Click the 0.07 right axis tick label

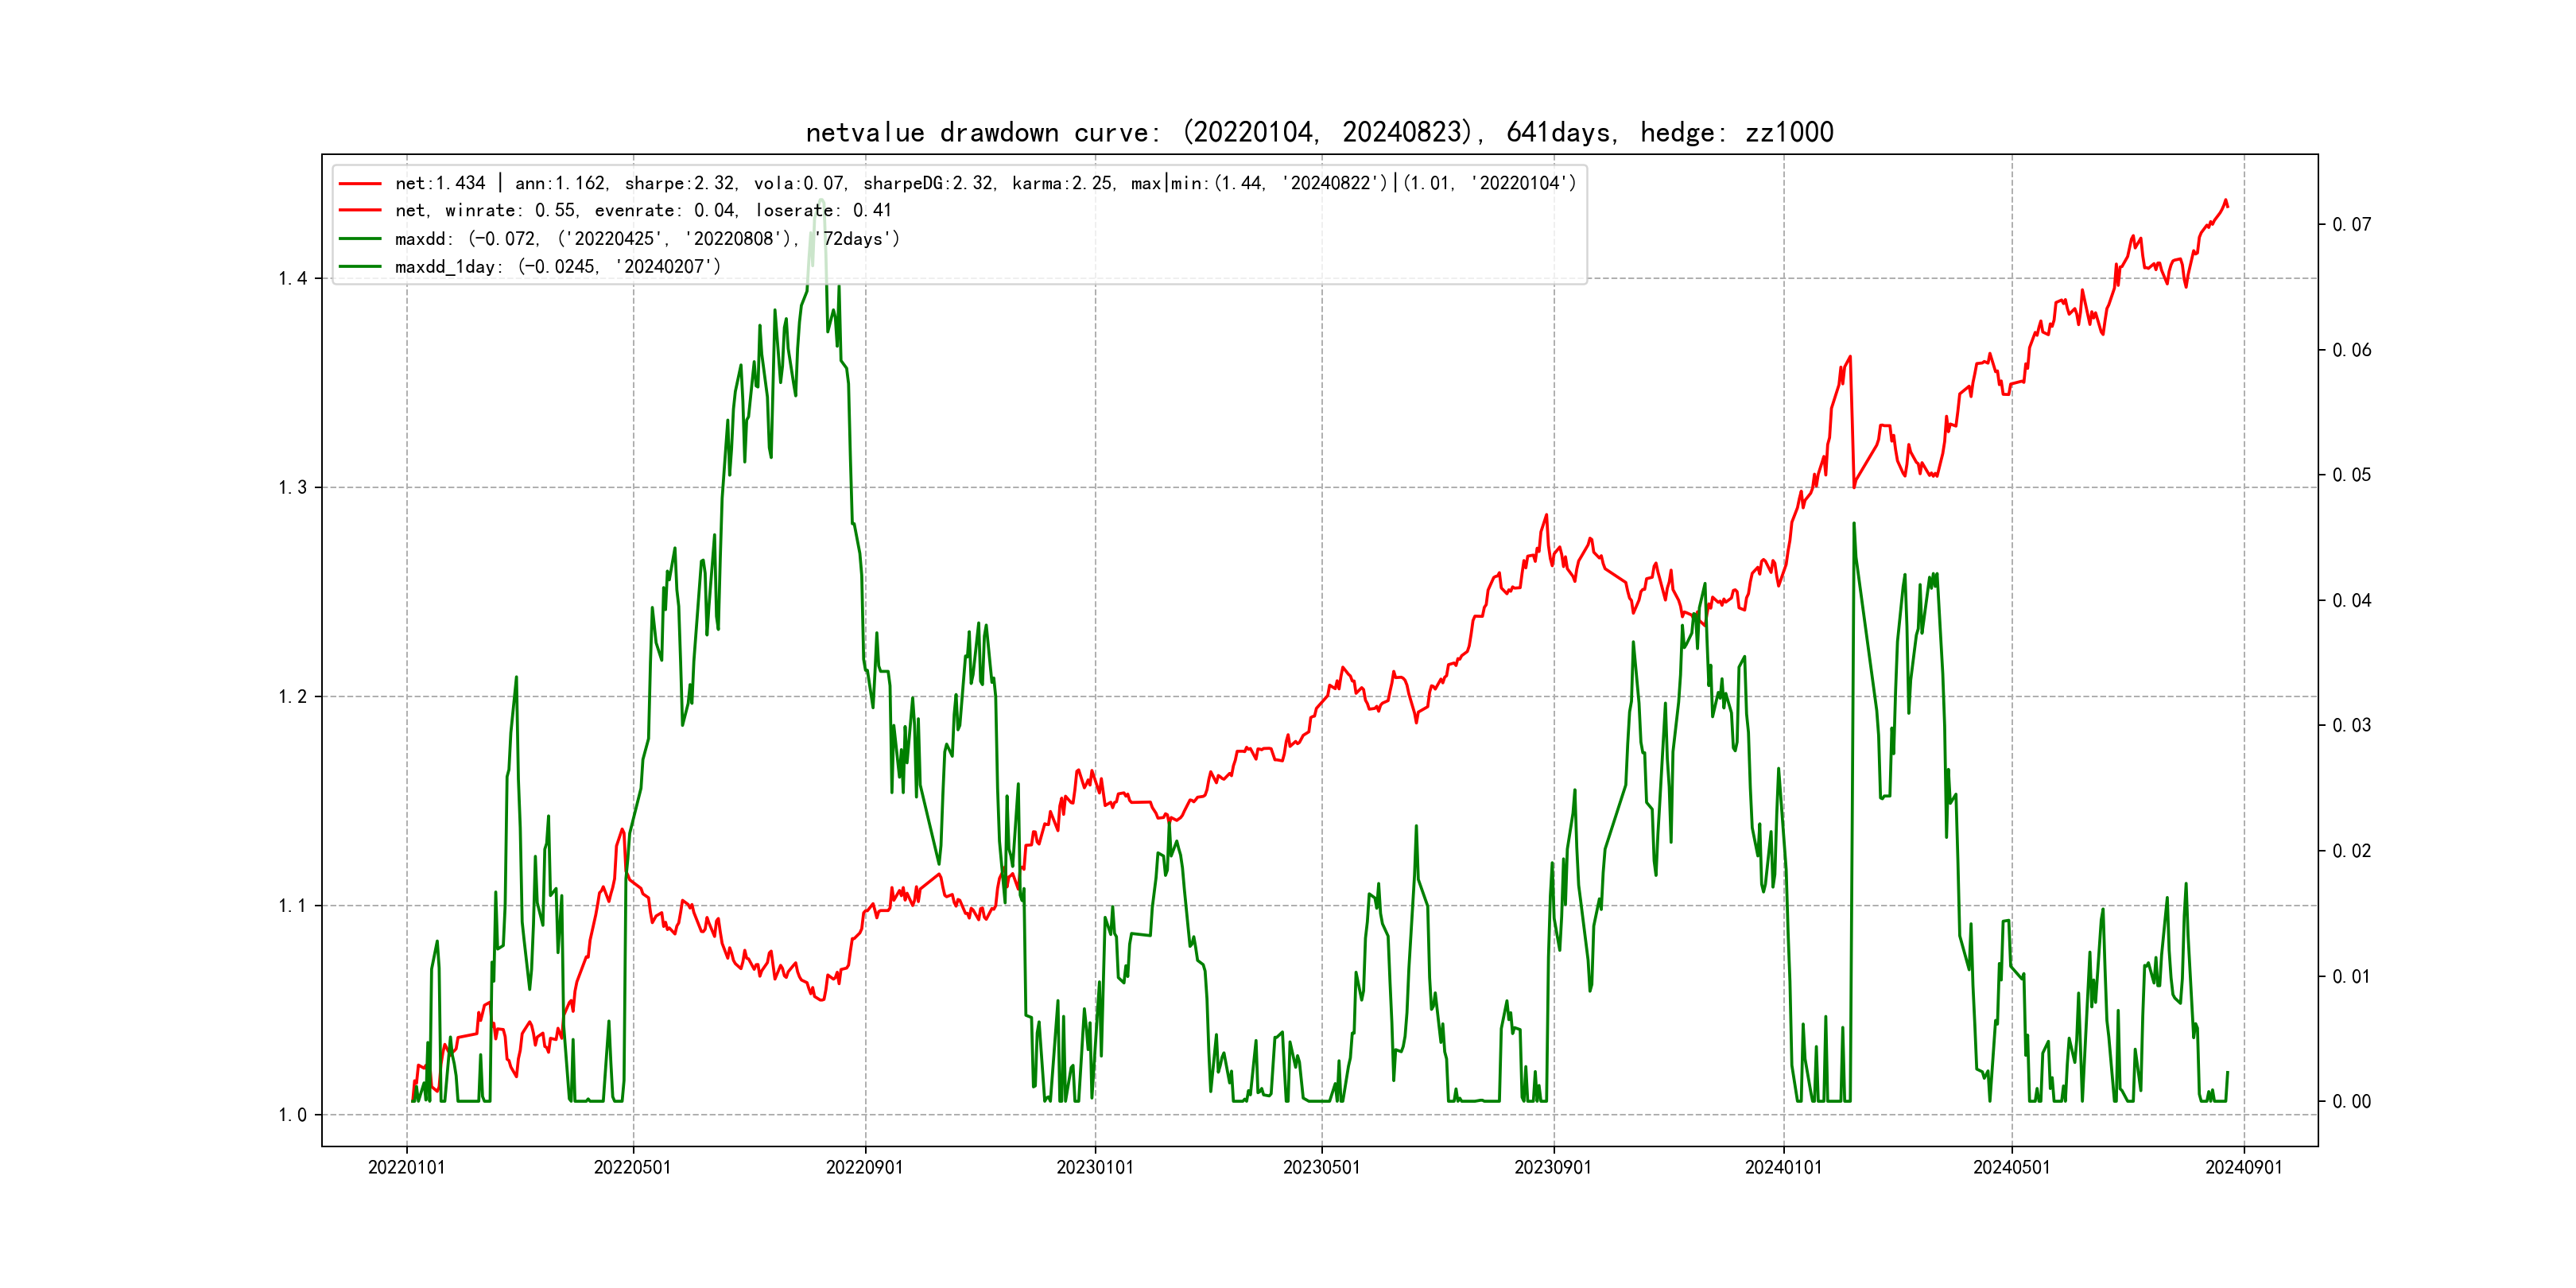point(2351,224)
